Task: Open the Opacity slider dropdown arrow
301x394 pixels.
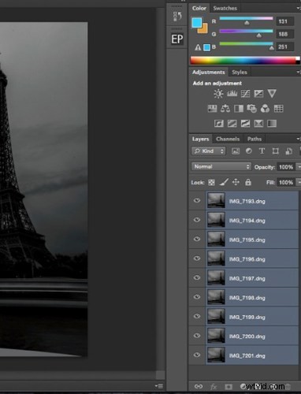Action: [299, 167]
